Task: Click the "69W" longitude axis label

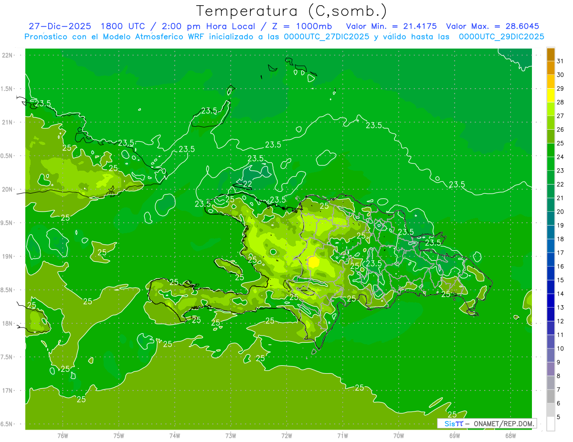Action: point(455,435)
